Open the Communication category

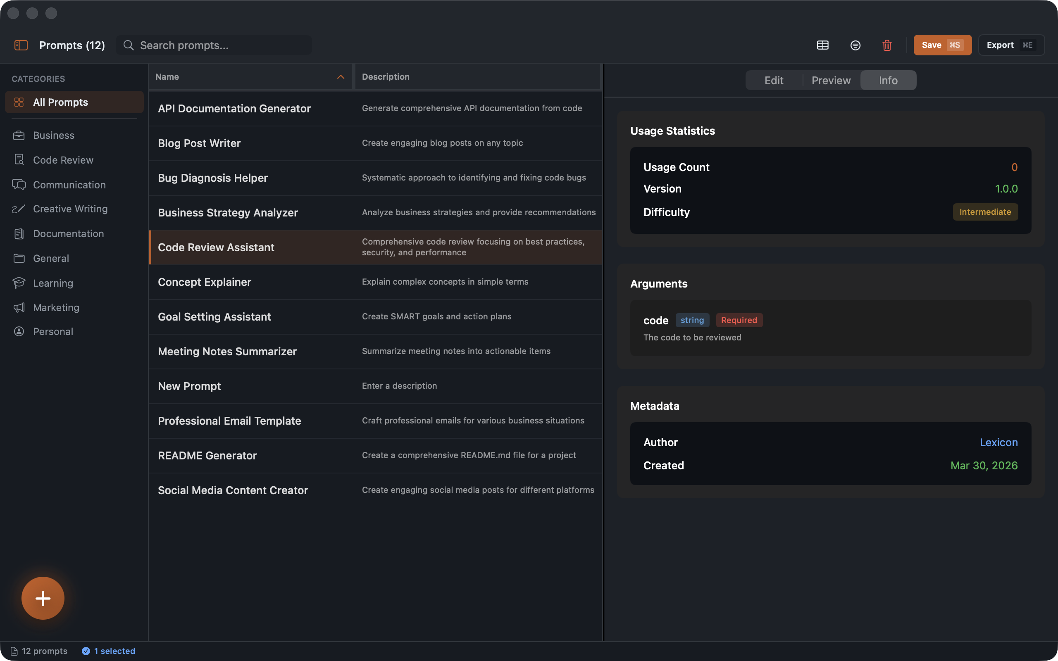[x=74, y=185]
